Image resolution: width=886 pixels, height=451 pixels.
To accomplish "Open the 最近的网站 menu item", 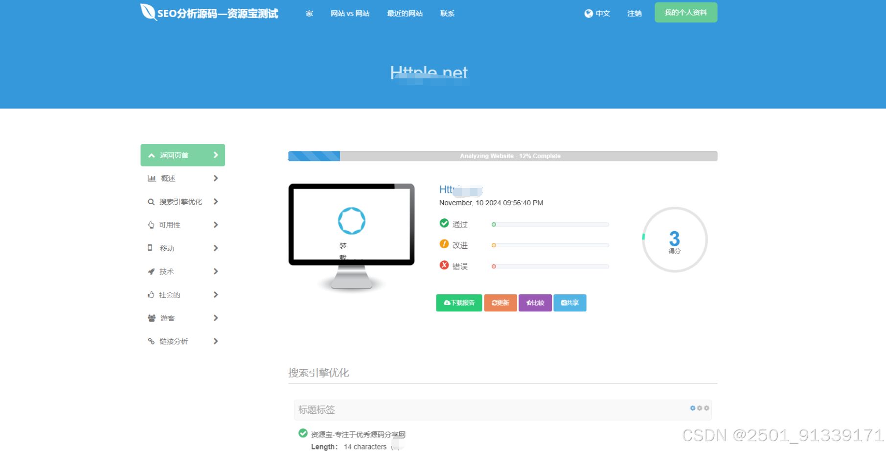I will point(405,14).
